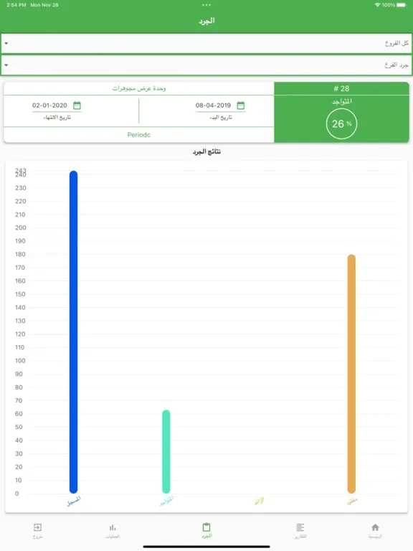Tap the 'نتائج الجرد' chart heading

[206, 151]
